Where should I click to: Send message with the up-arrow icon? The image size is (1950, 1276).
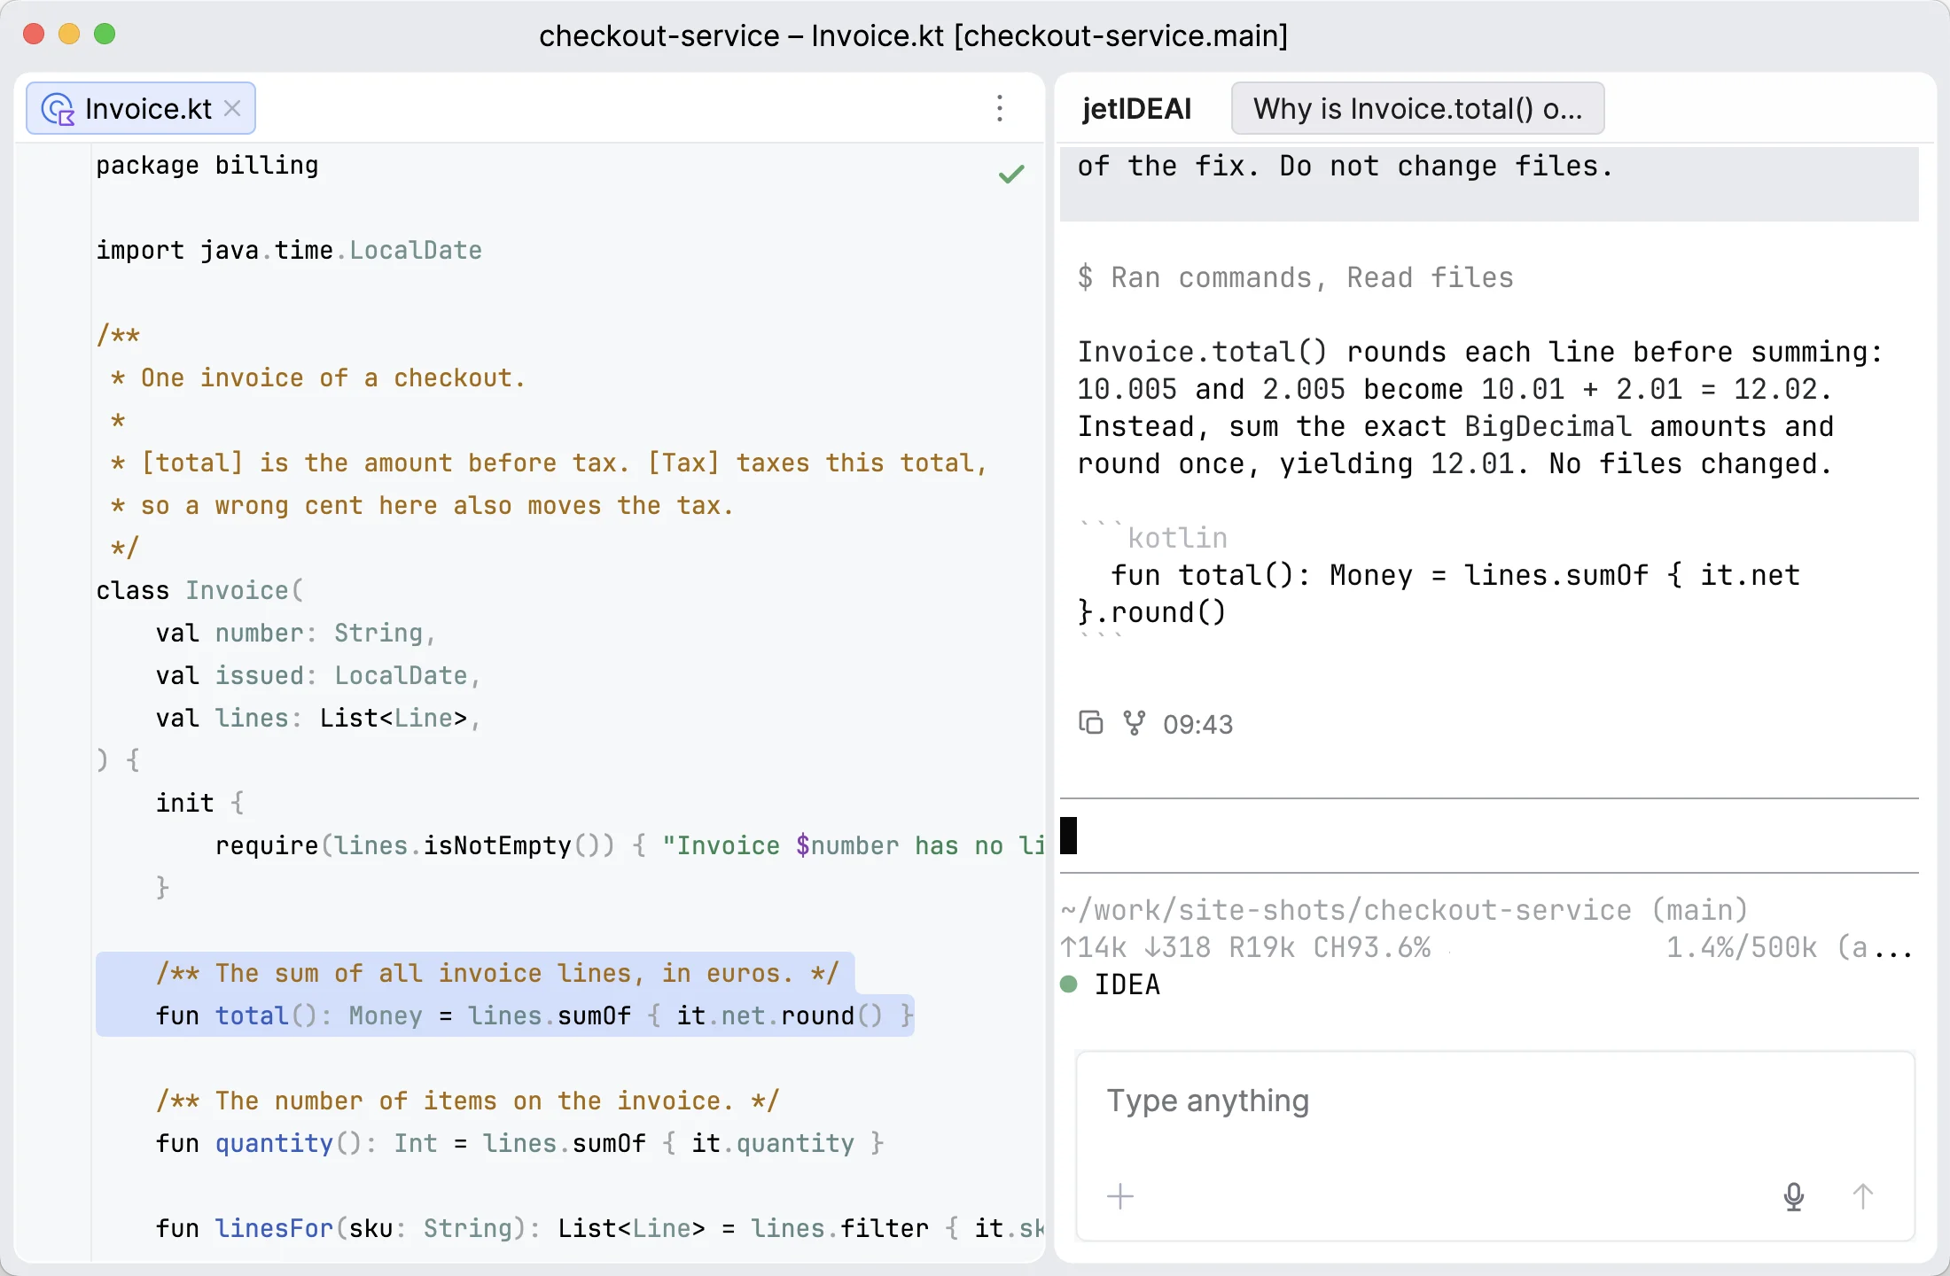coord(1863,1196)
